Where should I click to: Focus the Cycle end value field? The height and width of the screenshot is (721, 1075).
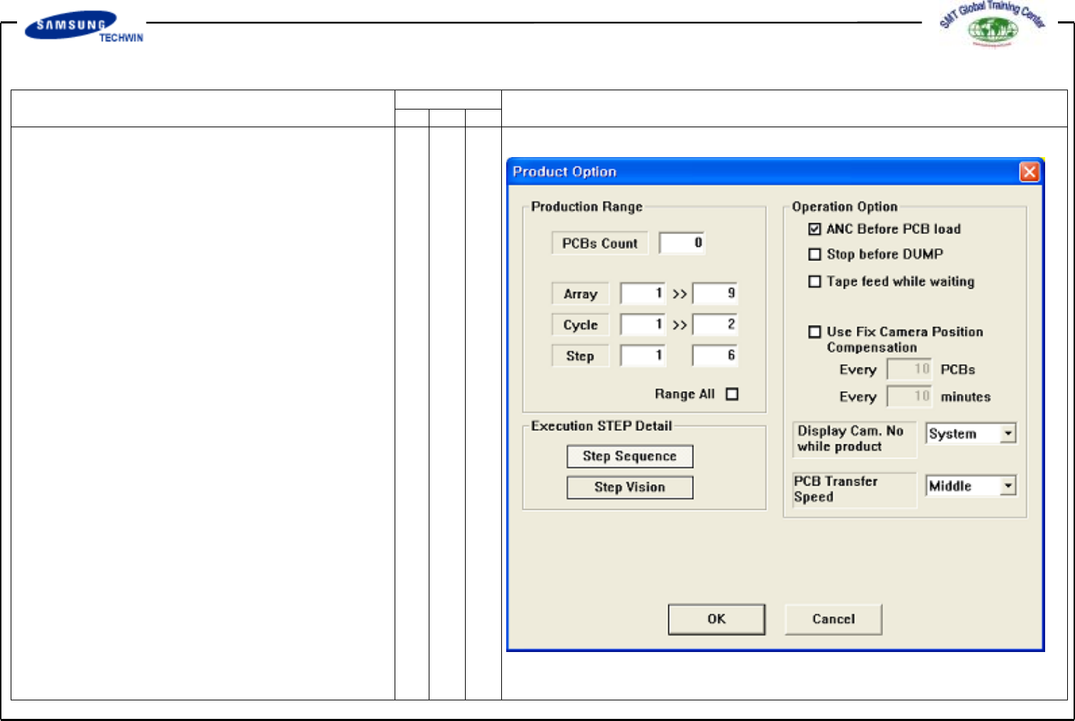click(715, 325)
